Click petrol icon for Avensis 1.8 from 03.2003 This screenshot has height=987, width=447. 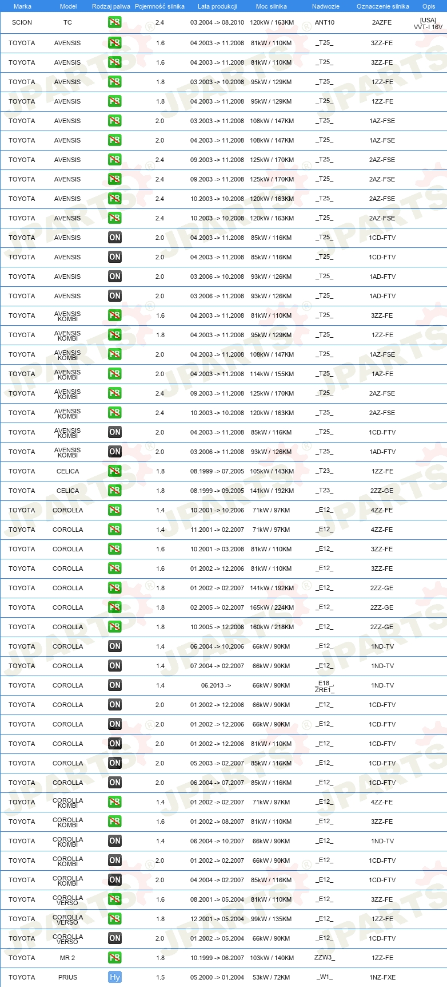tap(115, 82)
